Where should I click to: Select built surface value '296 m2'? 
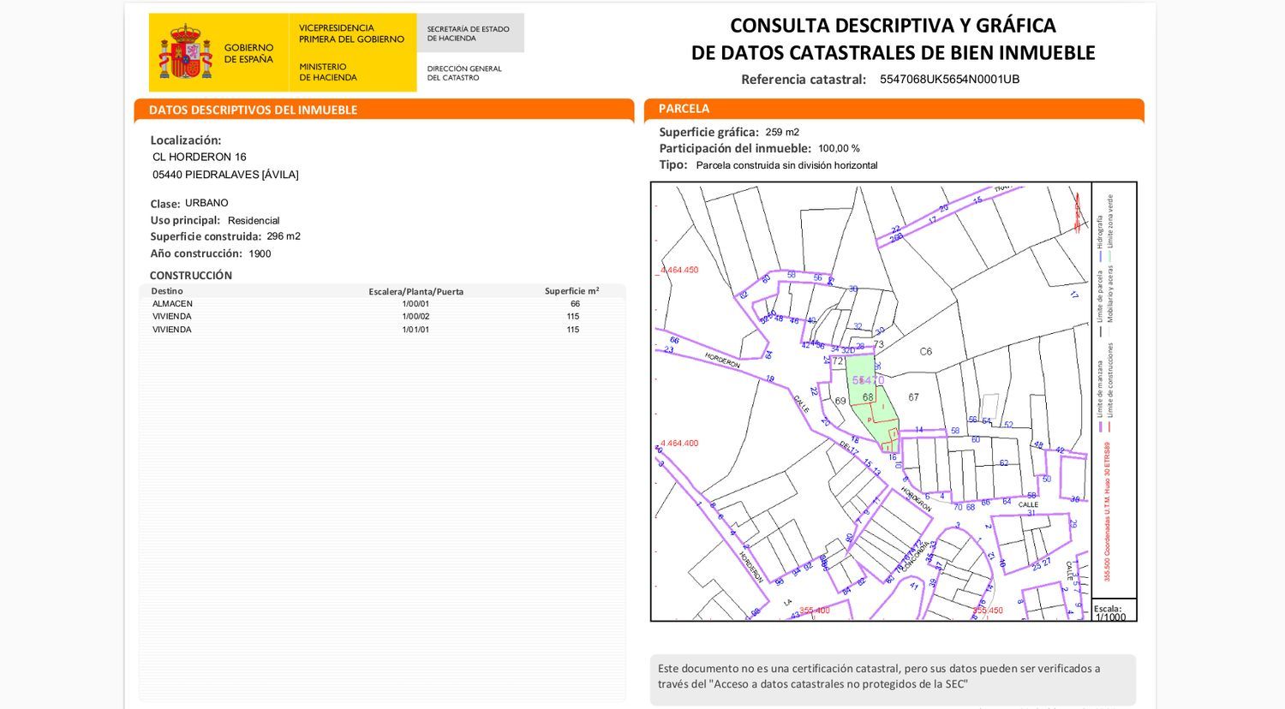tap(284, 236)
